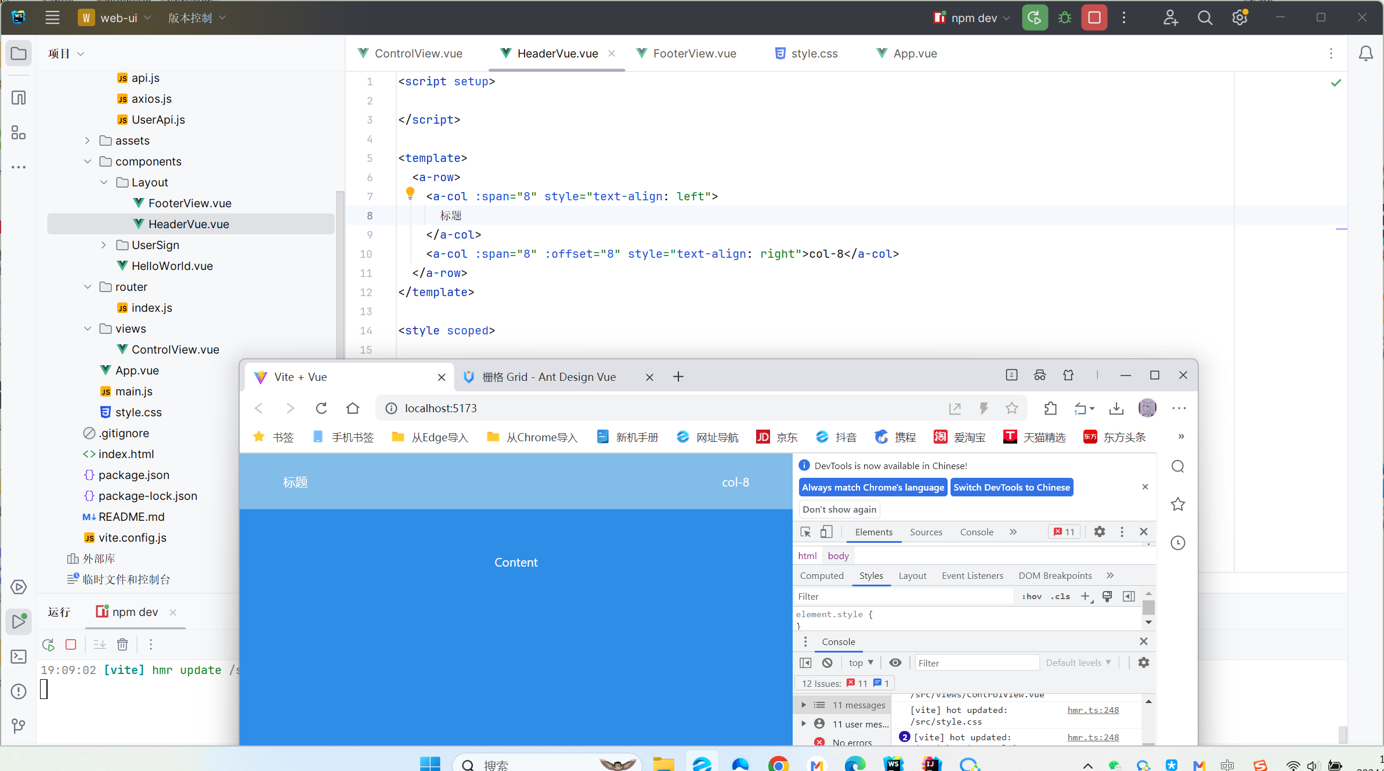Select DevTools inspect element picker
This screenshot has height=771, width=1384.
tap(805, 532)
